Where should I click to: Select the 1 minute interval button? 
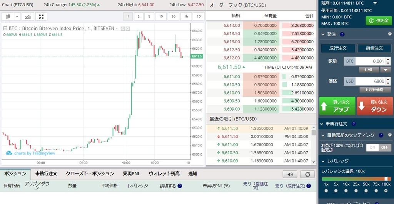point(128,16)
